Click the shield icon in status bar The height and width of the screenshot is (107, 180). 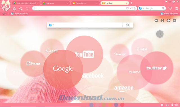162,105
